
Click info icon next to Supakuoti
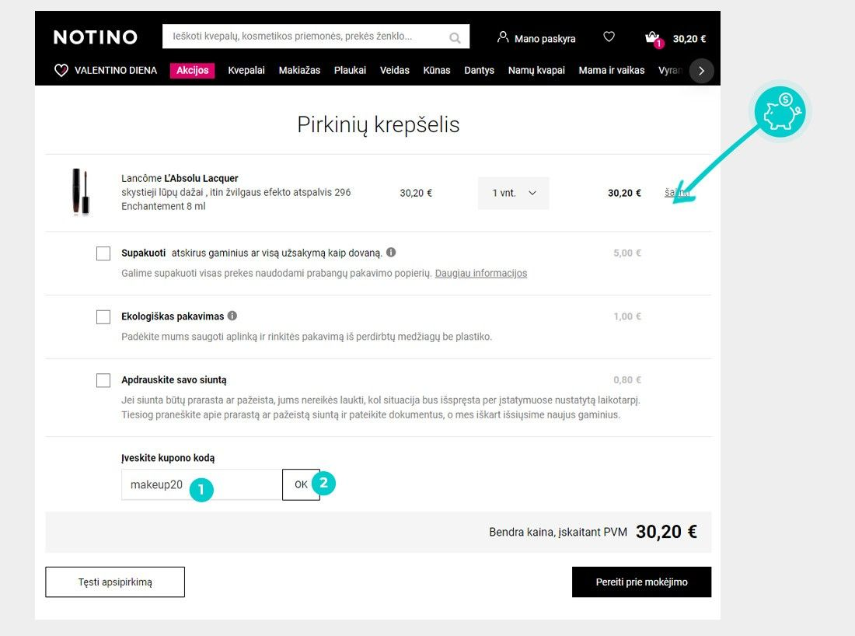[x=391, y=252]
